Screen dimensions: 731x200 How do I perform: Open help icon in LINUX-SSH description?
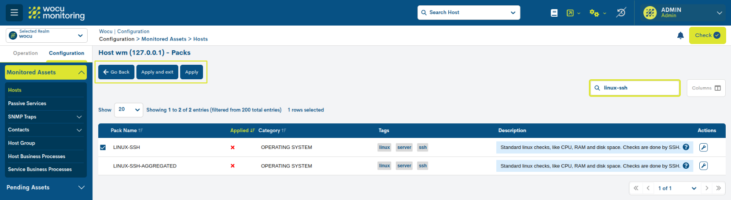coord(686,147)
